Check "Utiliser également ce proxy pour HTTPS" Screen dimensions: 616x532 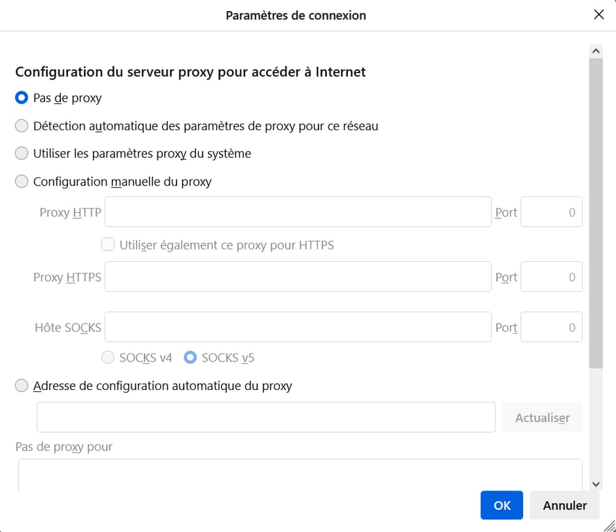(108, 244)
